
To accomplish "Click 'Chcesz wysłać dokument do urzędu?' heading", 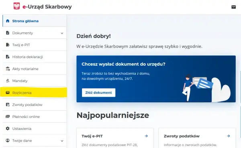I will 123,64.
